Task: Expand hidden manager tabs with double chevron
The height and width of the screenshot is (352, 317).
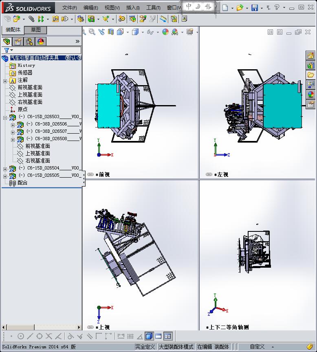Action: pyautogui.click(x=77, y=41)
